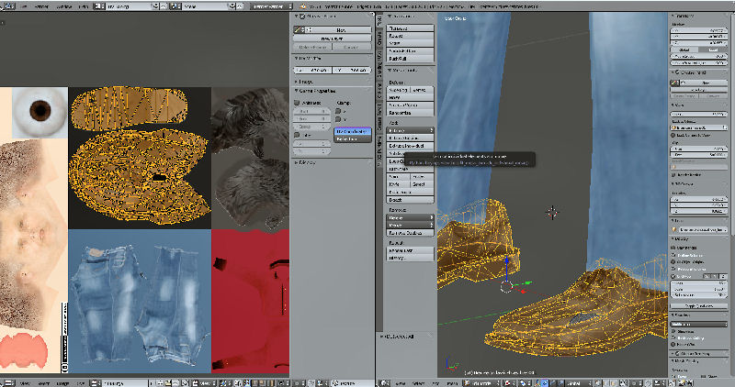The image size is (735, 387).
Task: Expand the collapsed Image panel
Action: click(304, 82)
